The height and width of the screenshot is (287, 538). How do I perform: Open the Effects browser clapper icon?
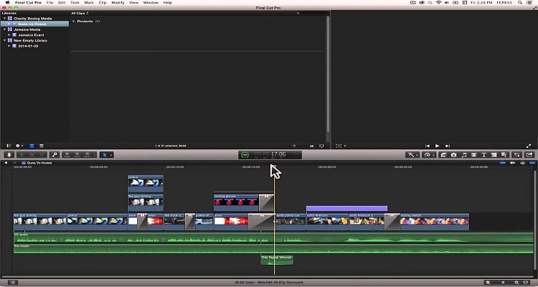[x=443, y=155]
